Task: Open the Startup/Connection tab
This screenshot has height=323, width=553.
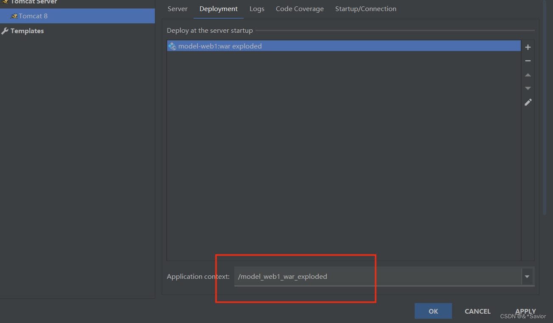Action: click(366, 9)
